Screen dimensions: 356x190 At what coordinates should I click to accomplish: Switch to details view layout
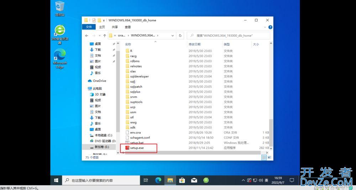tap(264, 157)
